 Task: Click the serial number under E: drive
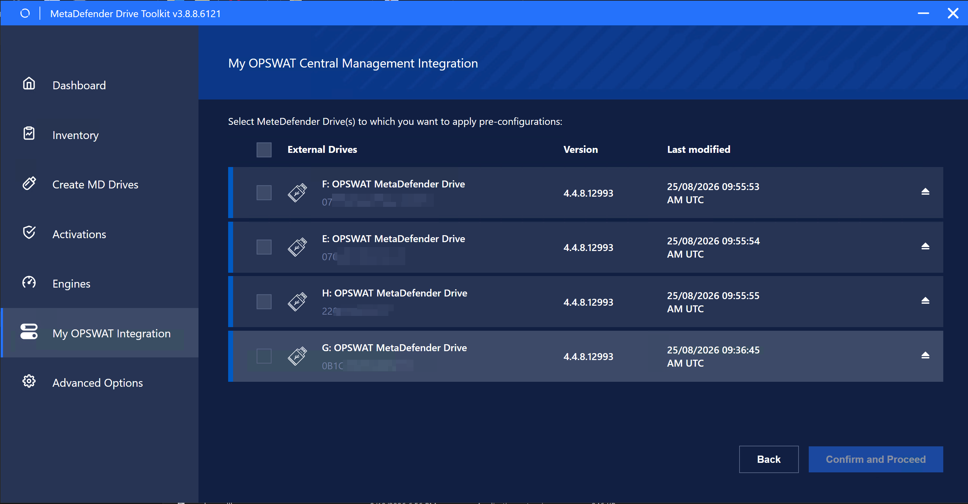[363, 257]
